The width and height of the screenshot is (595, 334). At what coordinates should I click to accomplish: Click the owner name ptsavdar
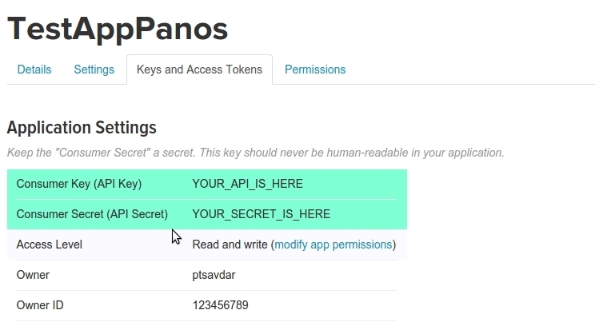214,275
